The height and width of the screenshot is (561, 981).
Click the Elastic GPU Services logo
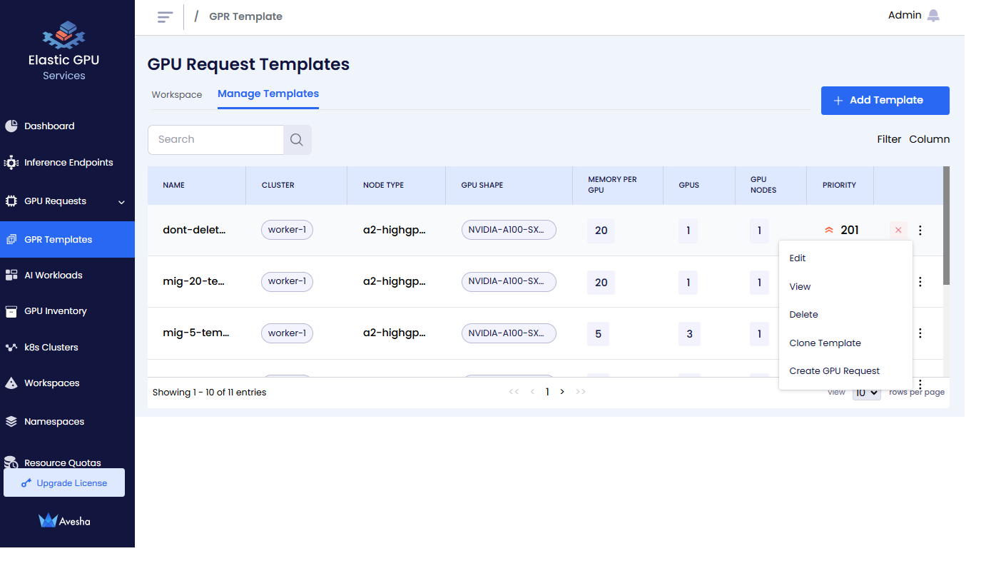pyautogui.click(x=63, y=51)
